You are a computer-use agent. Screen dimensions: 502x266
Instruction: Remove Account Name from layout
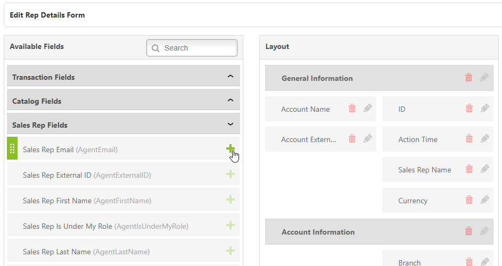(352, 109)
